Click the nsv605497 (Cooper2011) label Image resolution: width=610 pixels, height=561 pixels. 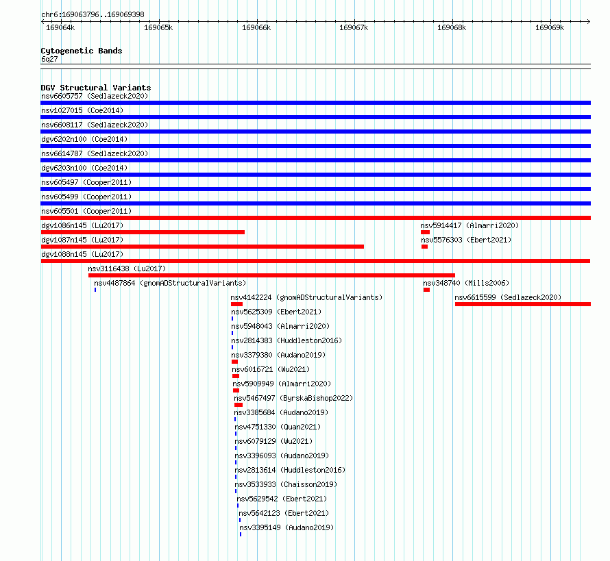[86, 182]
